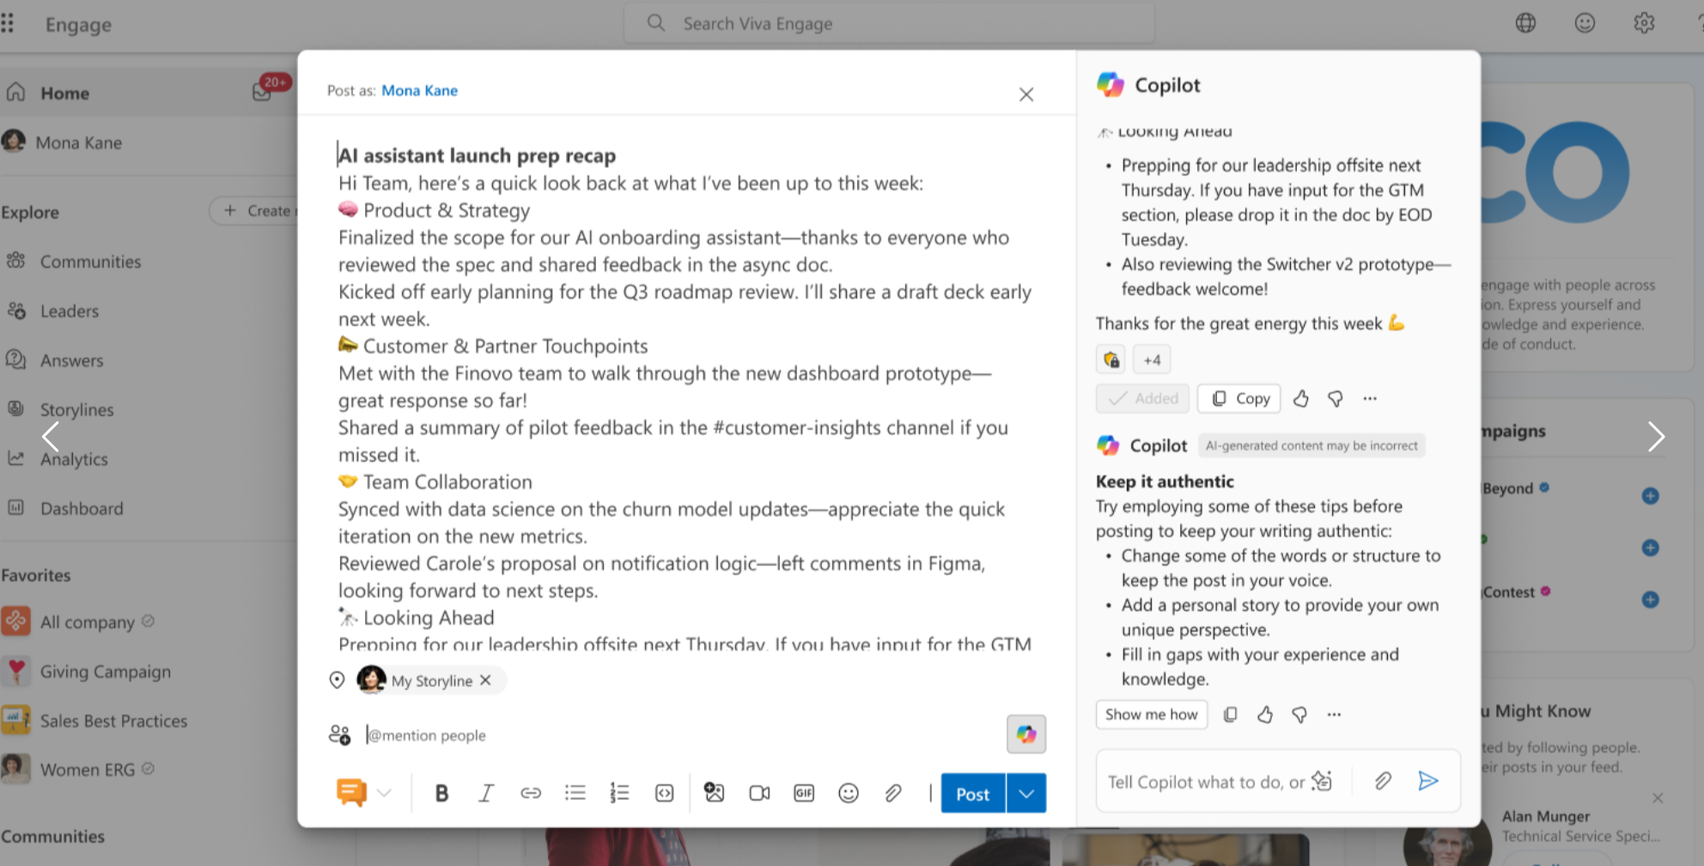Expand the +4 audience badge

coord(1152,359)
